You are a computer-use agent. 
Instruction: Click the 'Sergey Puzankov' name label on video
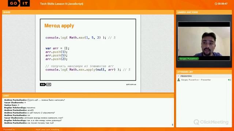coord(189,59)
